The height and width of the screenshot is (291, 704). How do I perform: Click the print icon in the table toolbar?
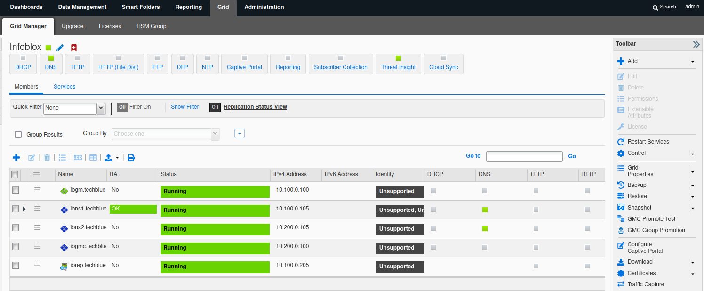coord(131,157)
